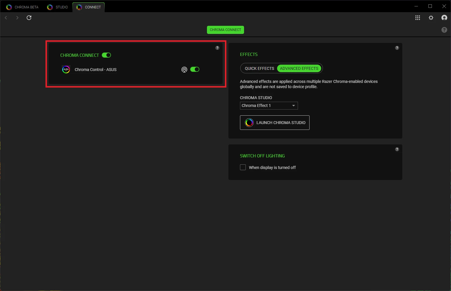Screen dimensions: 451x291
Task: Switch to the STUDIO tab
Action: [x=58, y=7]
